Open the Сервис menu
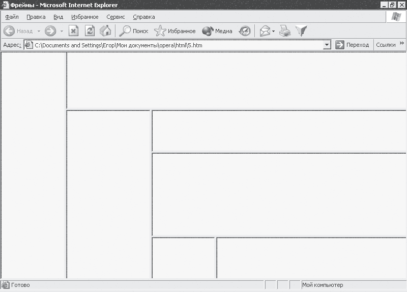This screenshot has height=292, width=407. click(x=115, y=17)
